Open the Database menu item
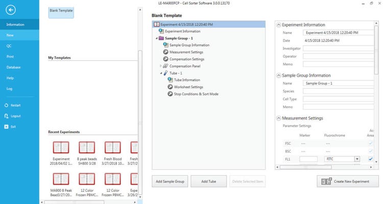Image resolution: width=383 pixels, height=204 pixels. 19,67
